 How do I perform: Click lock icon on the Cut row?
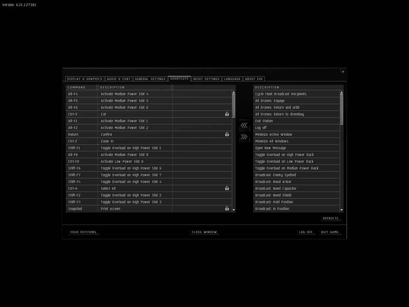227,114
